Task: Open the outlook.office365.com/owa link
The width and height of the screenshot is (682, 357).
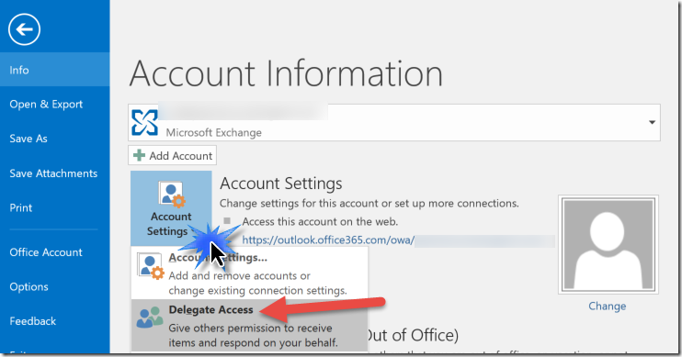Action: pyautogui.click(x=328, y=240)
